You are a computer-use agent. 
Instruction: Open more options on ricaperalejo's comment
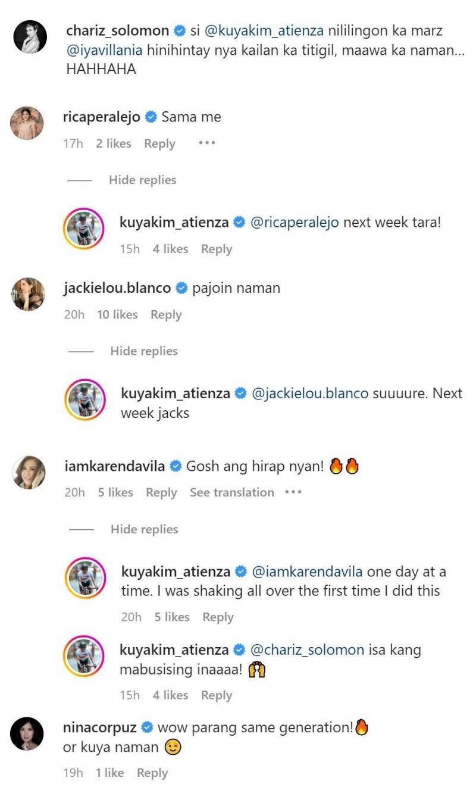coord(206,143)
